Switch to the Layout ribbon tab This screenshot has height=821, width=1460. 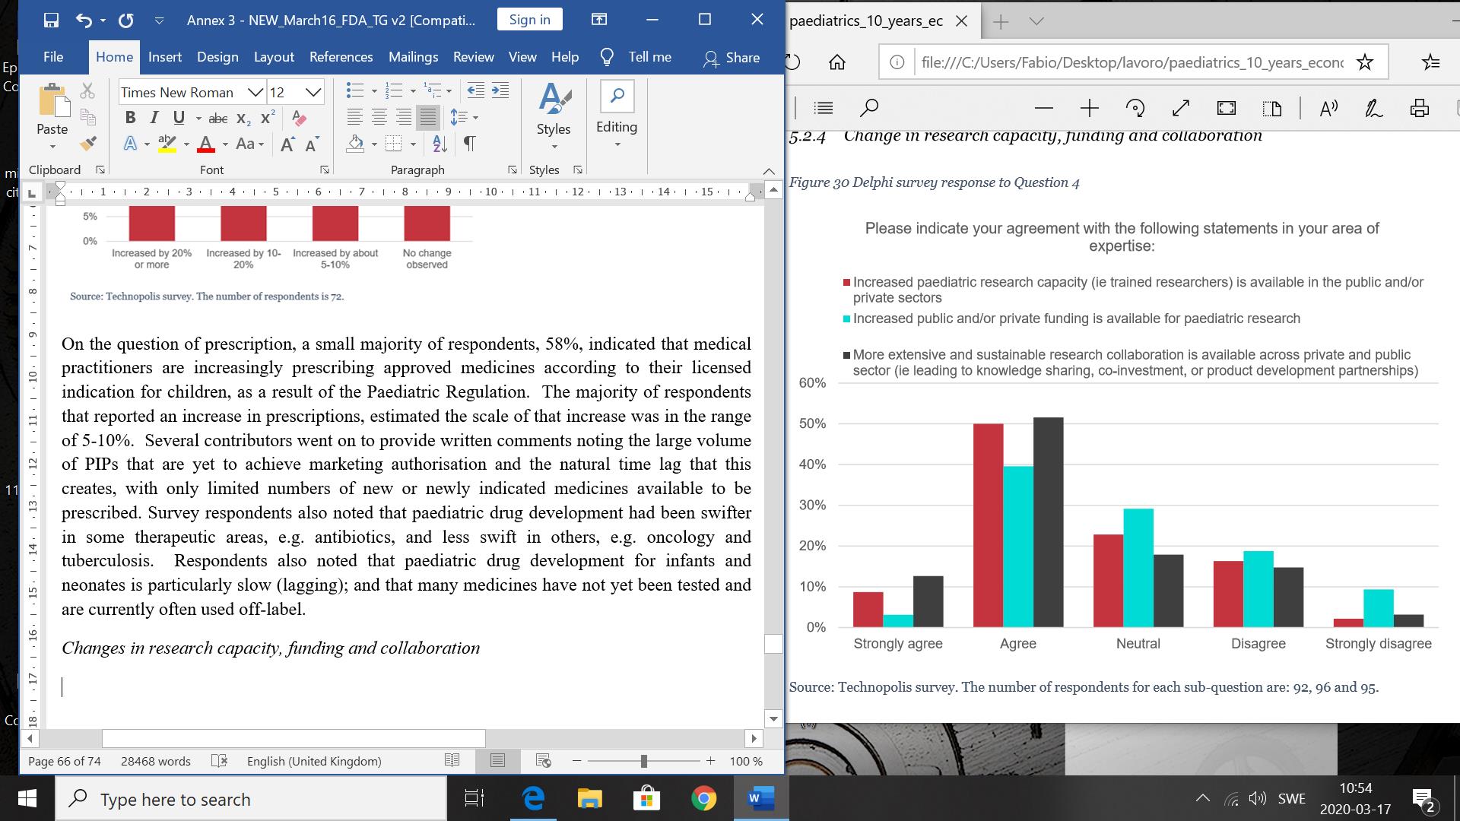(x=274, y=57)
